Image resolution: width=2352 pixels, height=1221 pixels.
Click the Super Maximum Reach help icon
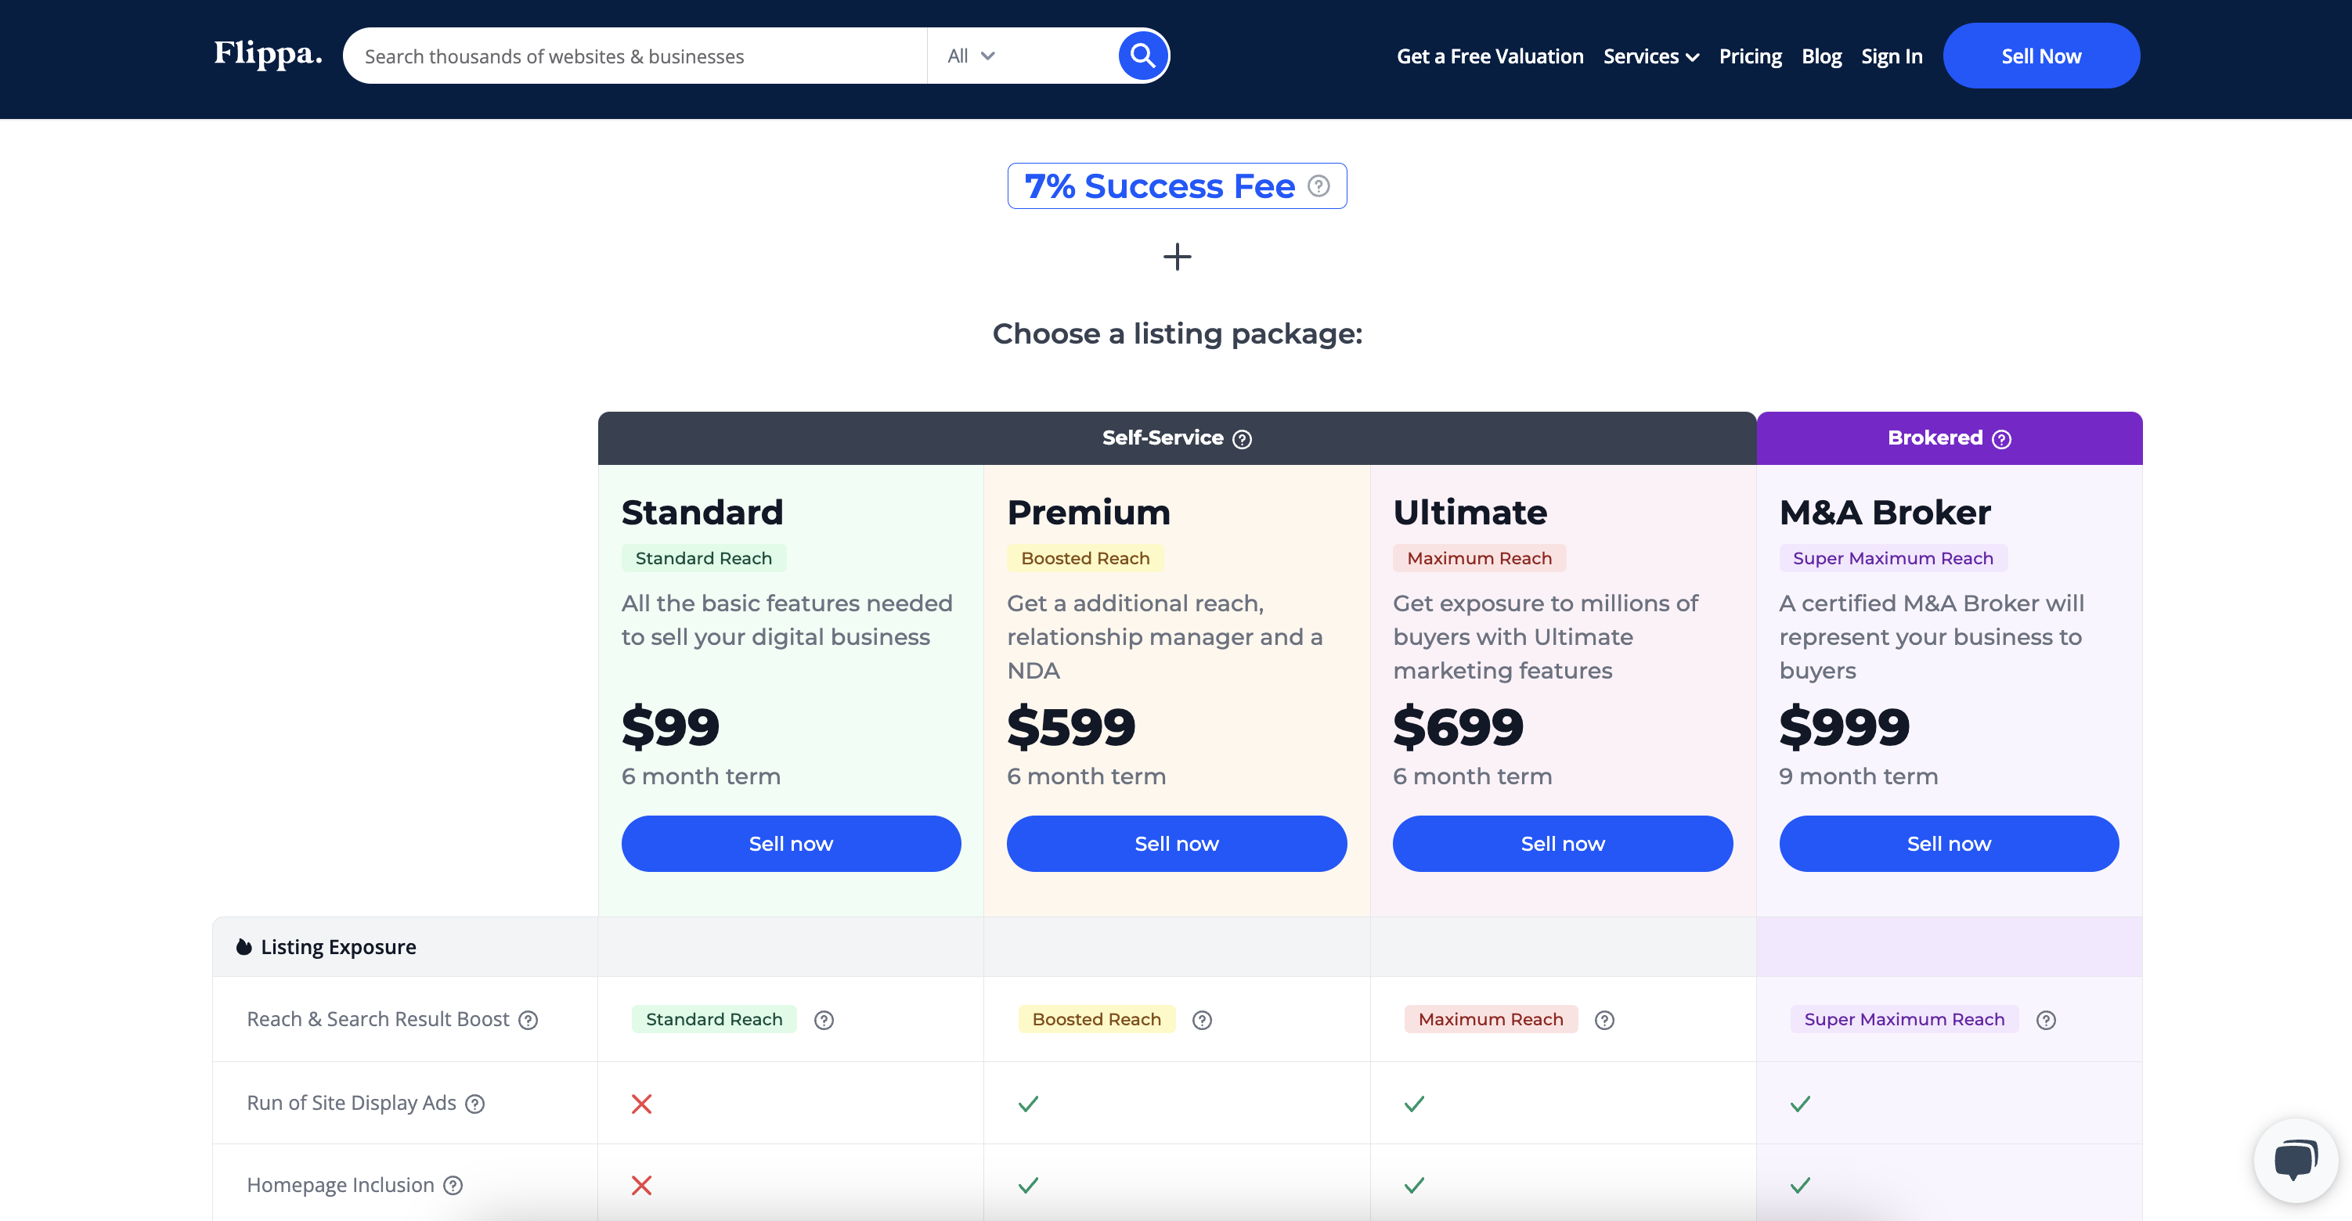2046,1020
